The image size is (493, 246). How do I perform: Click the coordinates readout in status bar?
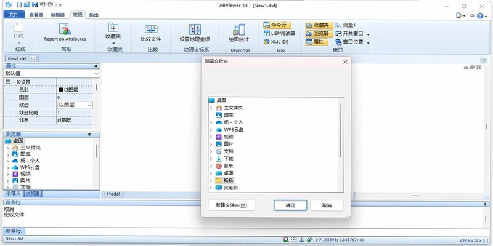[x=340, y=240]
